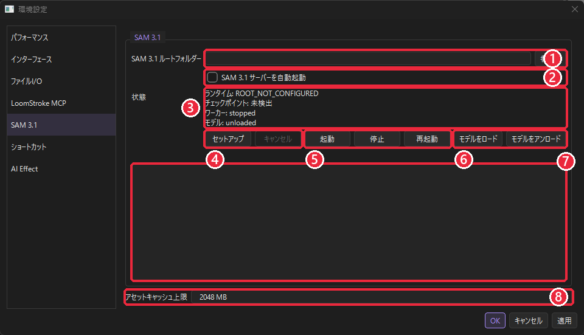Click モデルをロード button
584x335 pixels.
478,139
